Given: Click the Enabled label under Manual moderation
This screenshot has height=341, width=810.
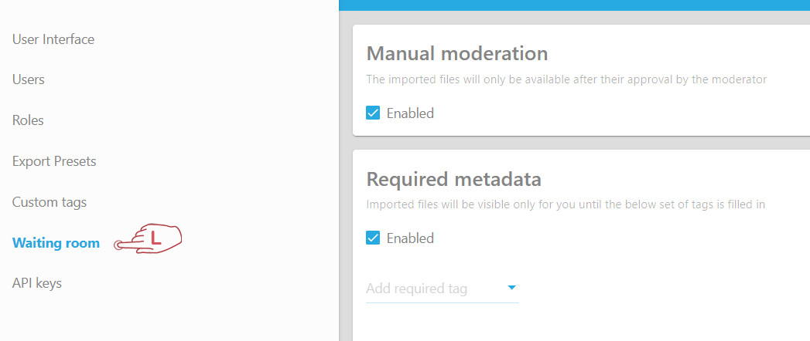Looking at the screenshot, I should [410, 113].
